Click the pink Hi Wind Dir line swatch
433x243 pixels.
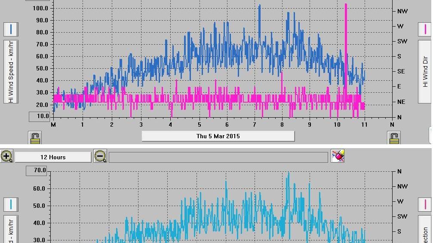pyautogui.click(x=425, y=29)
